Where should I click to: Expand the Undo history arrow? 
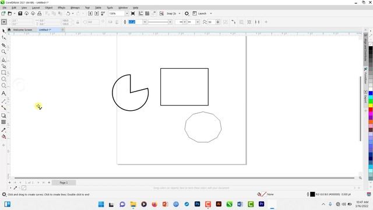pyautogui.click(x=73, y=13)
